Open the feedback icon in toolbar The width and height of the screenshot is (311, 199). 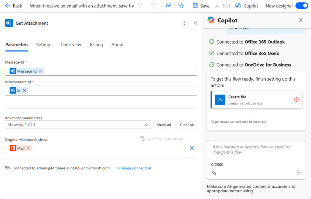coord(168,6)
